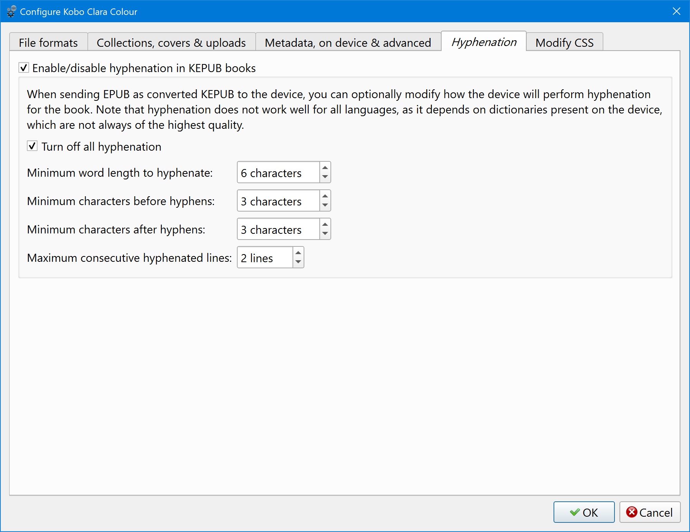The image size is (690, 532).
Task: Decrease maximum consecutive hyphenated lines
Action: pyautogui.click(x=298, y=262)
